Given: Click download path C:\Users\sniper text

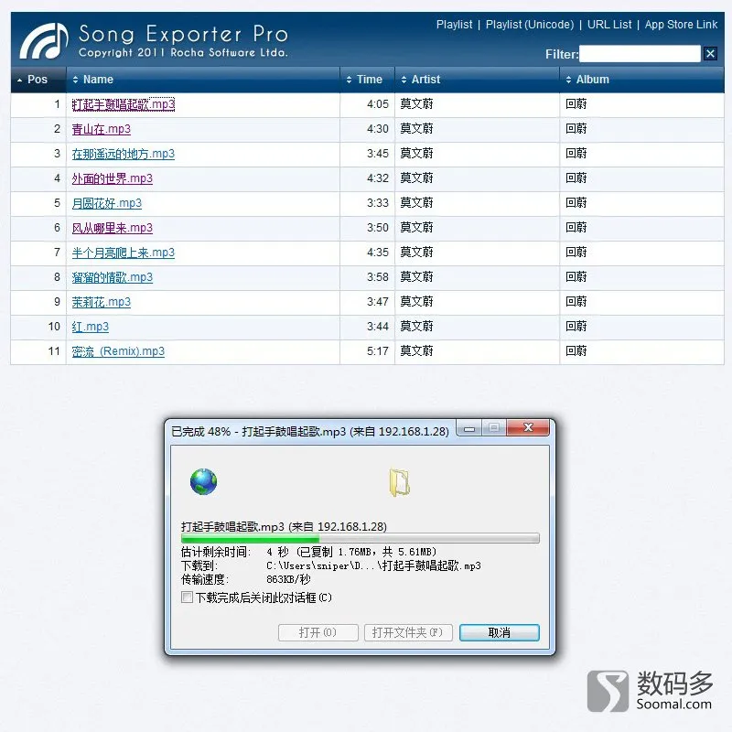Looking at the screenshot, I should (x=373, y=565).
